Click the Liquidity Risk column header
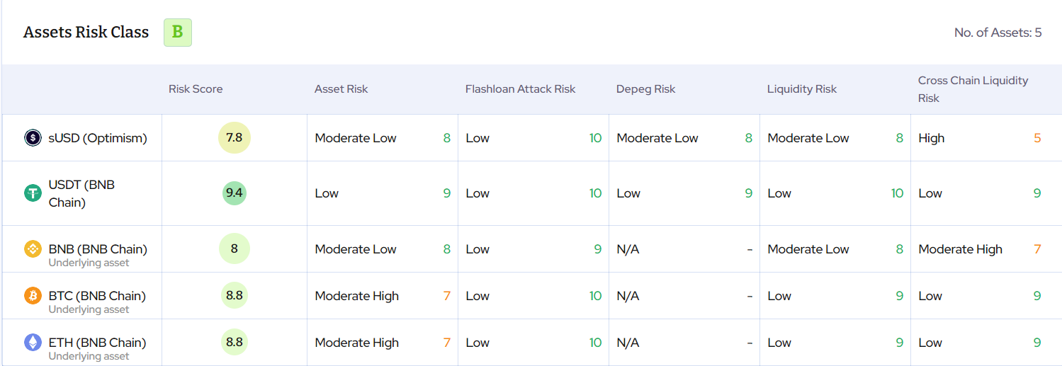Image resolution: width=1062 pixels, height=366 pixels. 802,89
